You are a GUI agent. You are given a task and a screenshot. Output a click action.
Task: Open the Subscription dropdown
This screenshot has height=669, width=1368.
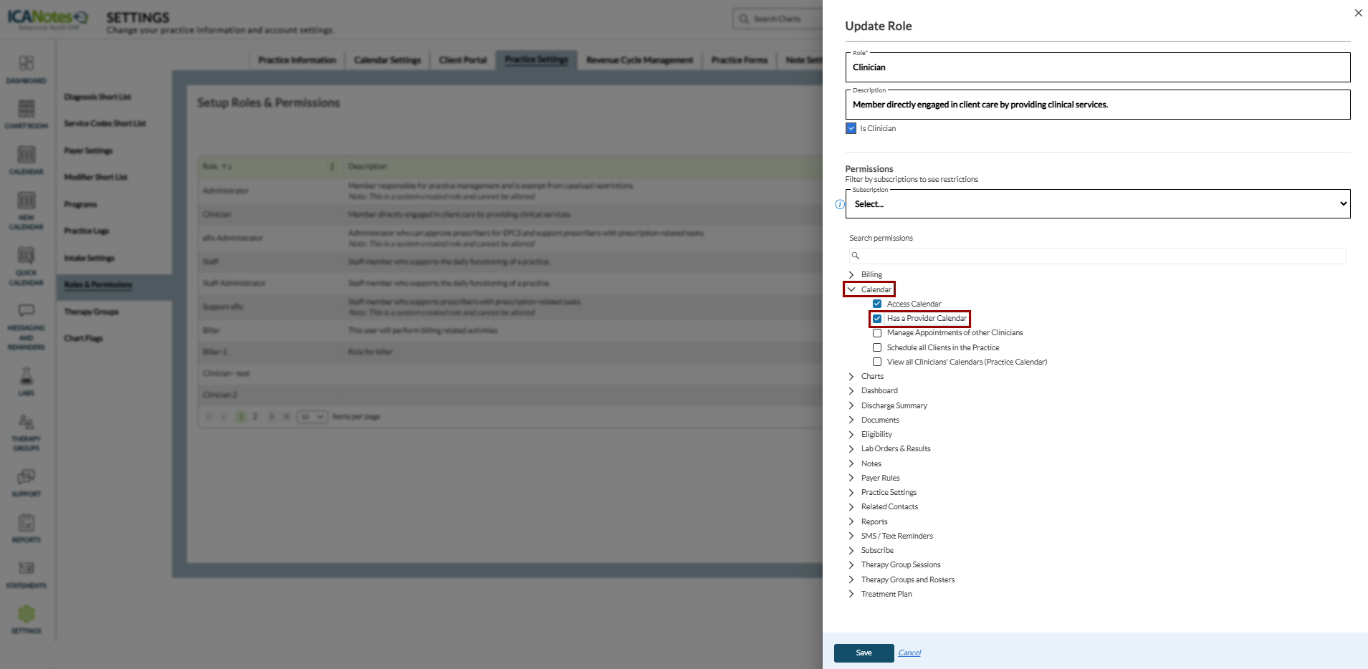coord(1097,204)
